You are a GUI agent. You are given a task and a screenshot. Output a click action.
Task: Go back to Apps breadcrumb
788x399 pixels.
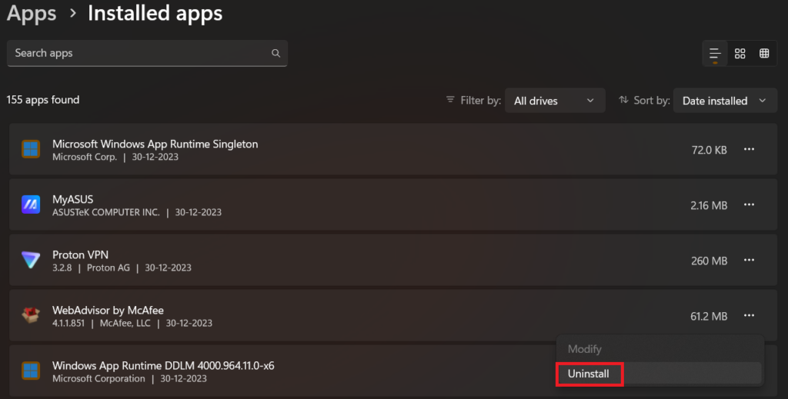[x=32, y=13]
